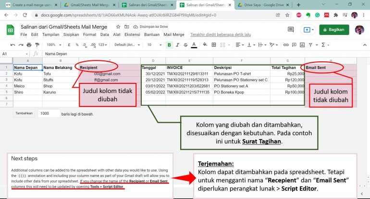
Task: Toggle bold formatting
Action: coord(169,45)
